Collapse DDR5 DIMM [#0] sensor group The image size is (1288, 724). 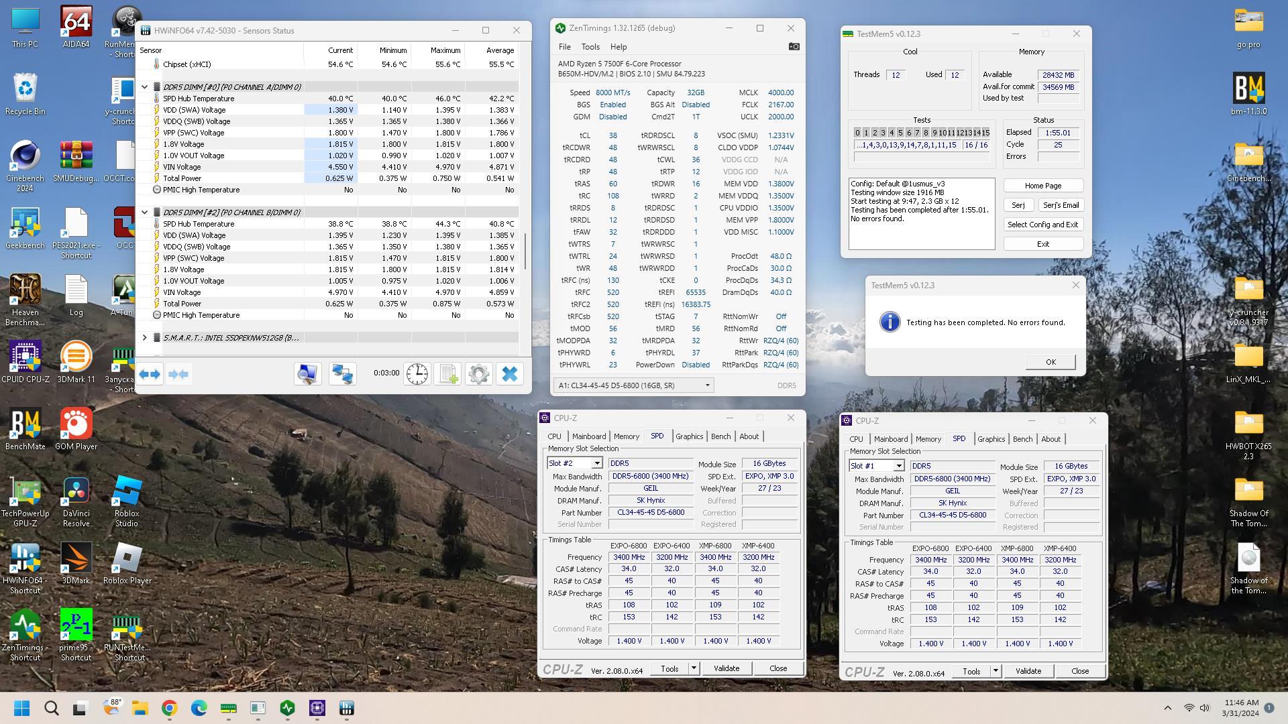click(144, 87)
